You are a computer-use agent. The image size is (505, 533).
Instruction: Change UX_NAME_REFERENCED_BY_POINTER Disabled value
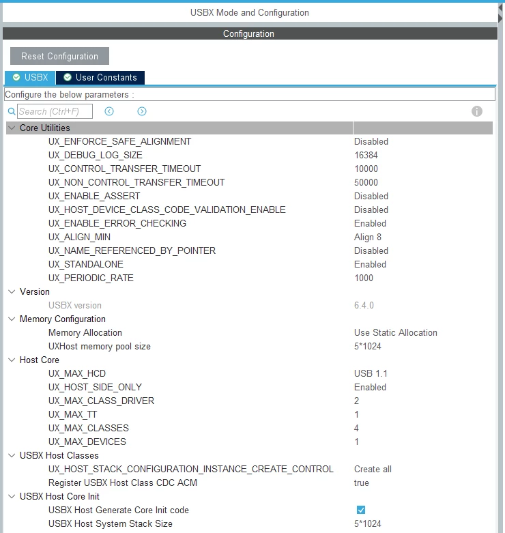click(371, 250)
